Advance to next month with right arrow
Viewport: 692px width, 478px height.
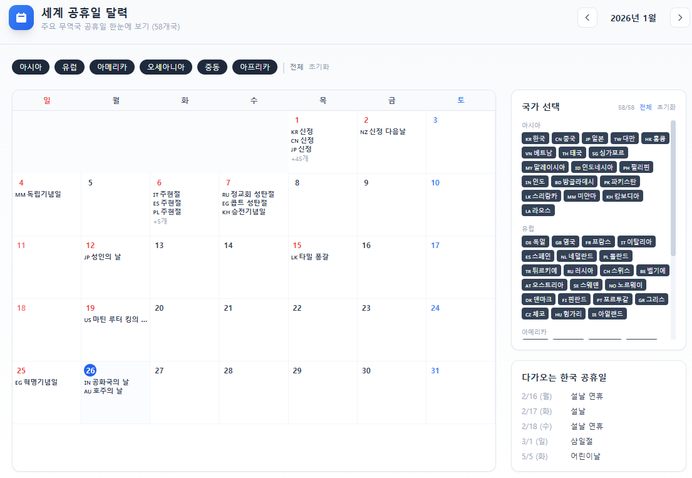[x=679, y=18]
